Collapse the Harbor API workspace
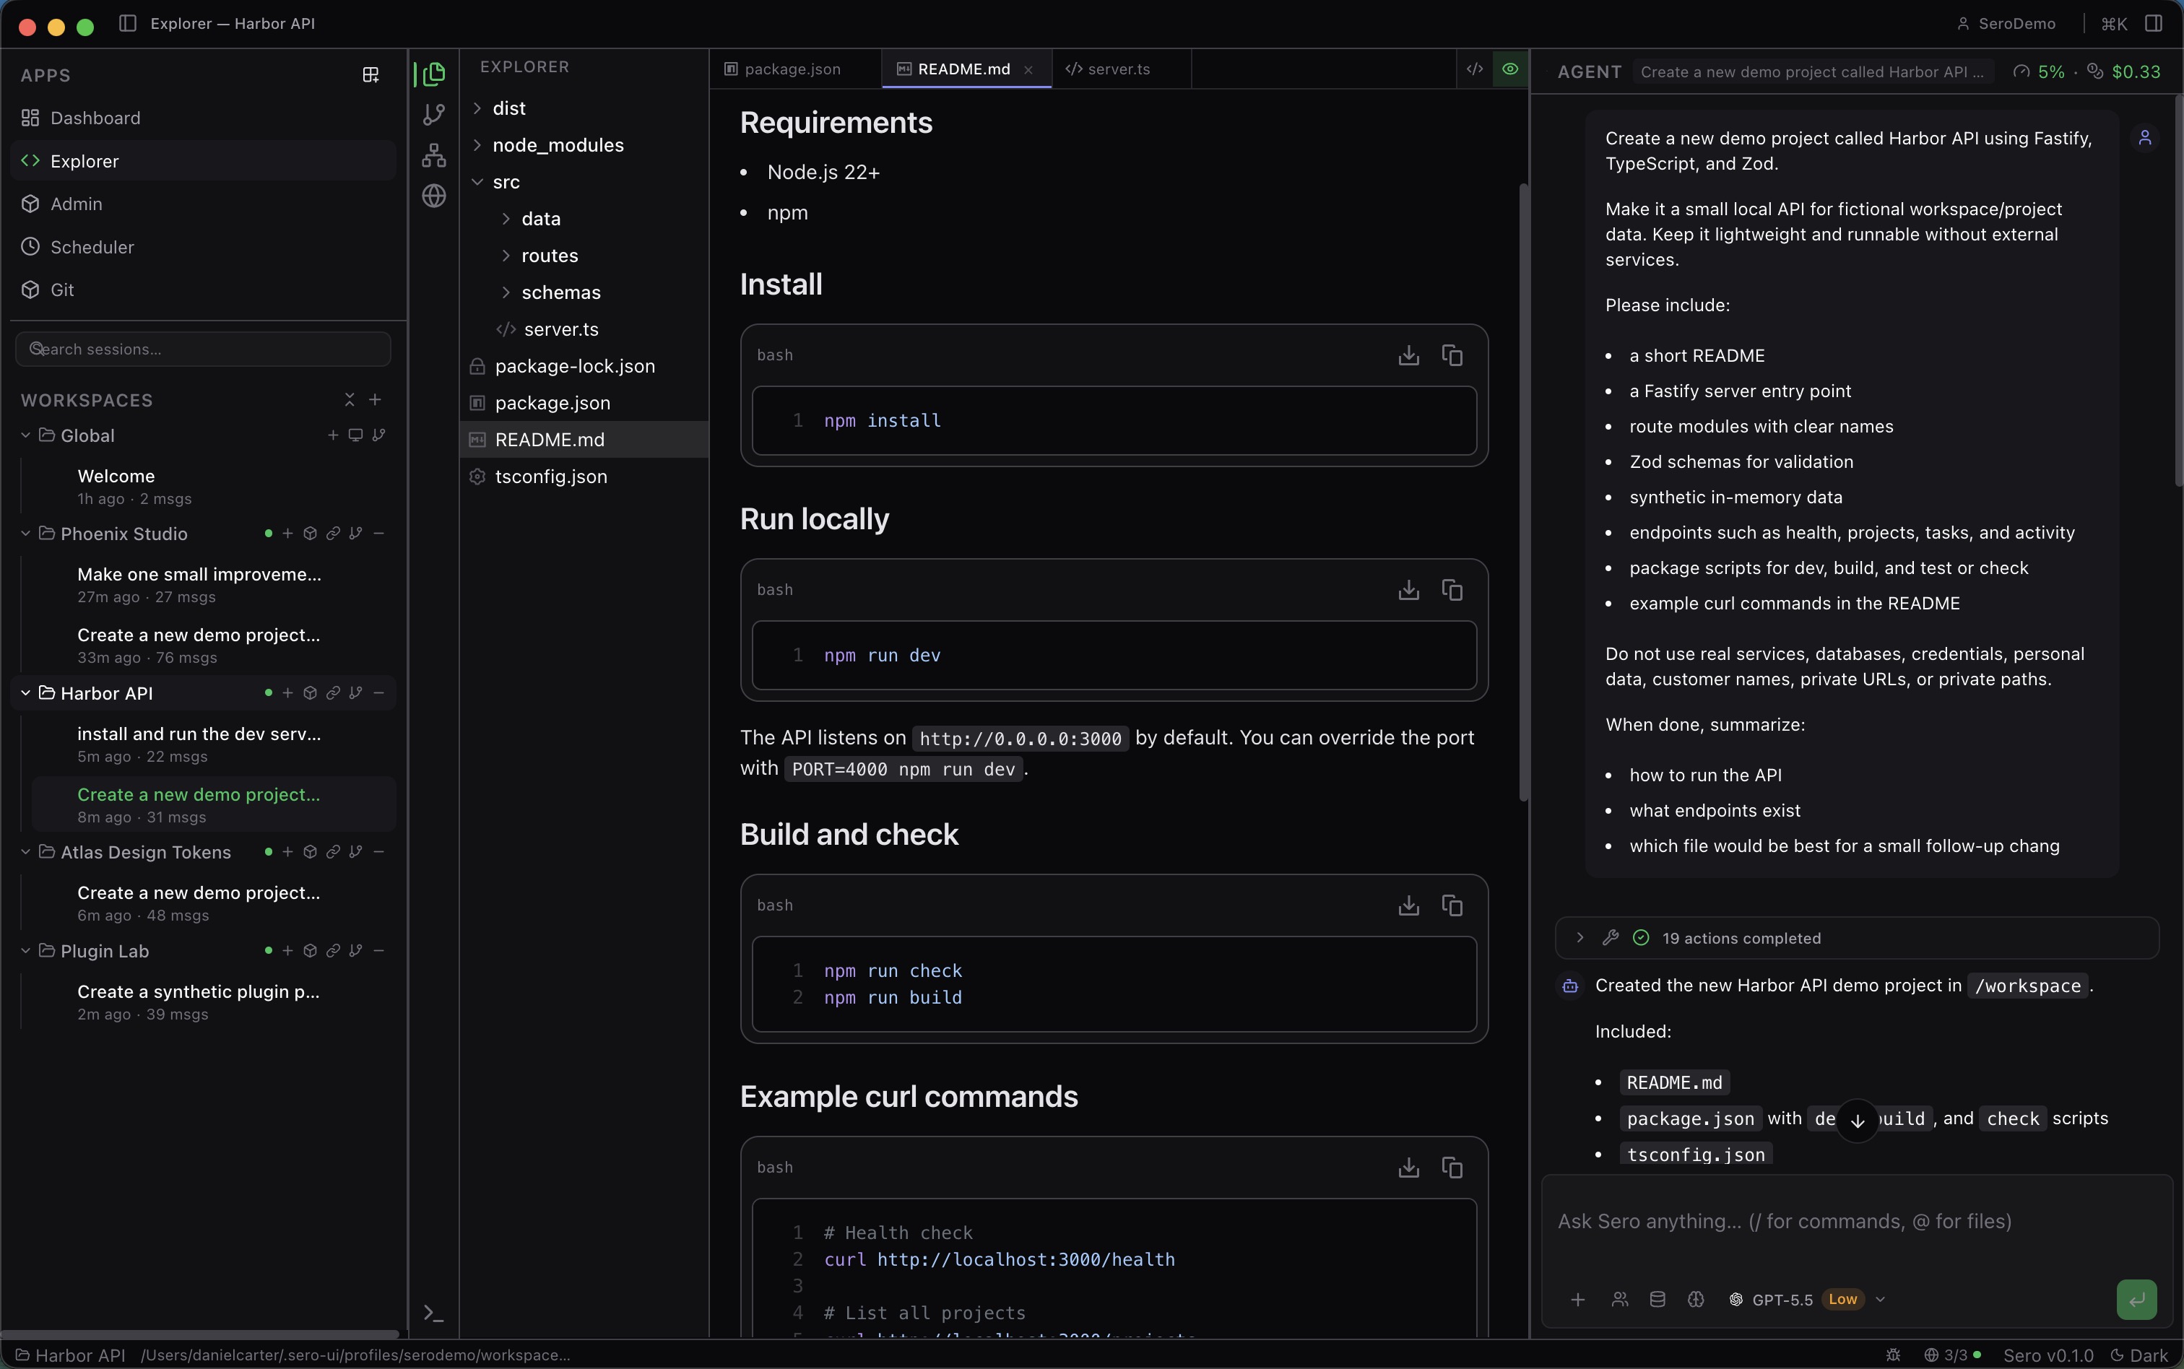Screen dimensions: 2184x1369 coord(25,692)
